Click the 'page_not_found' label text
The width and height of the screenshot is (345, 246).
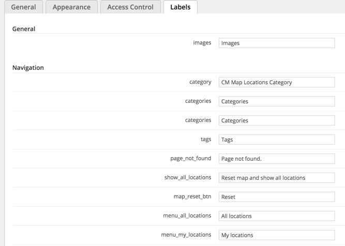click(191, 158)
